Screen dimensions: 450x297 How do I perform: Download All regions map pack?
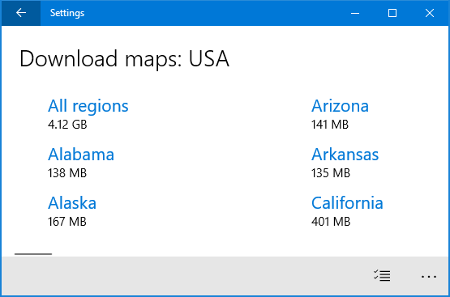click(88, 106)
